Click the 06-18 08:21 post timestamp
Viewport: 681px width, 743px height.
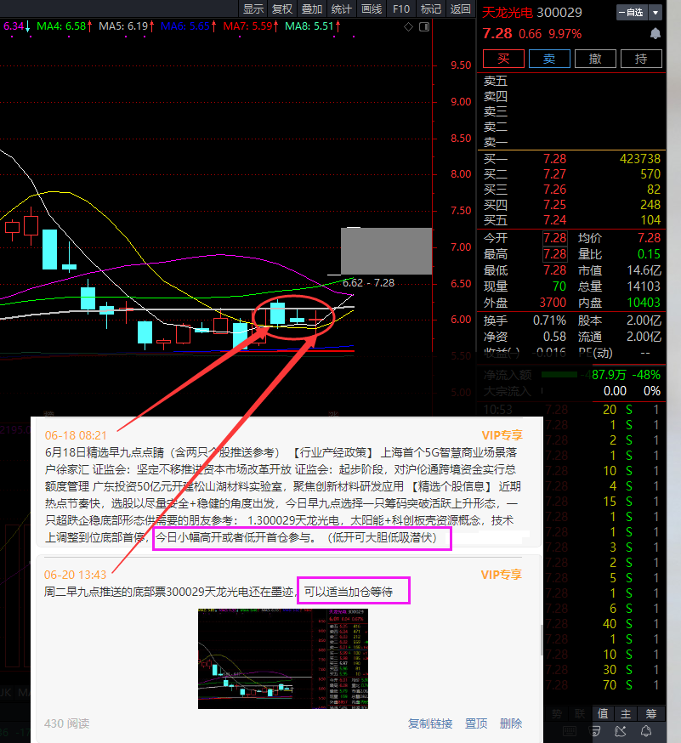pos(76,435)
